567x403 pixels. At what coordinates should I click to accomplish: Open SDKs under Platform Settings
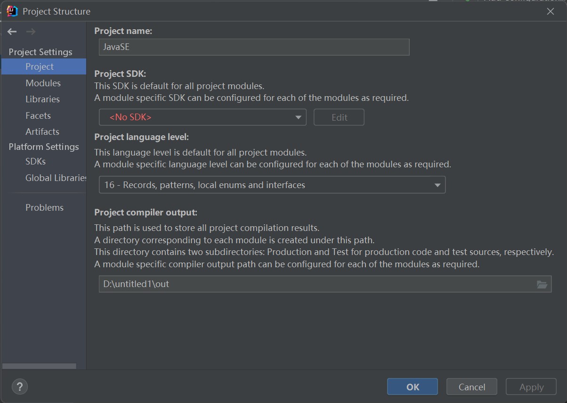point(35,161)
